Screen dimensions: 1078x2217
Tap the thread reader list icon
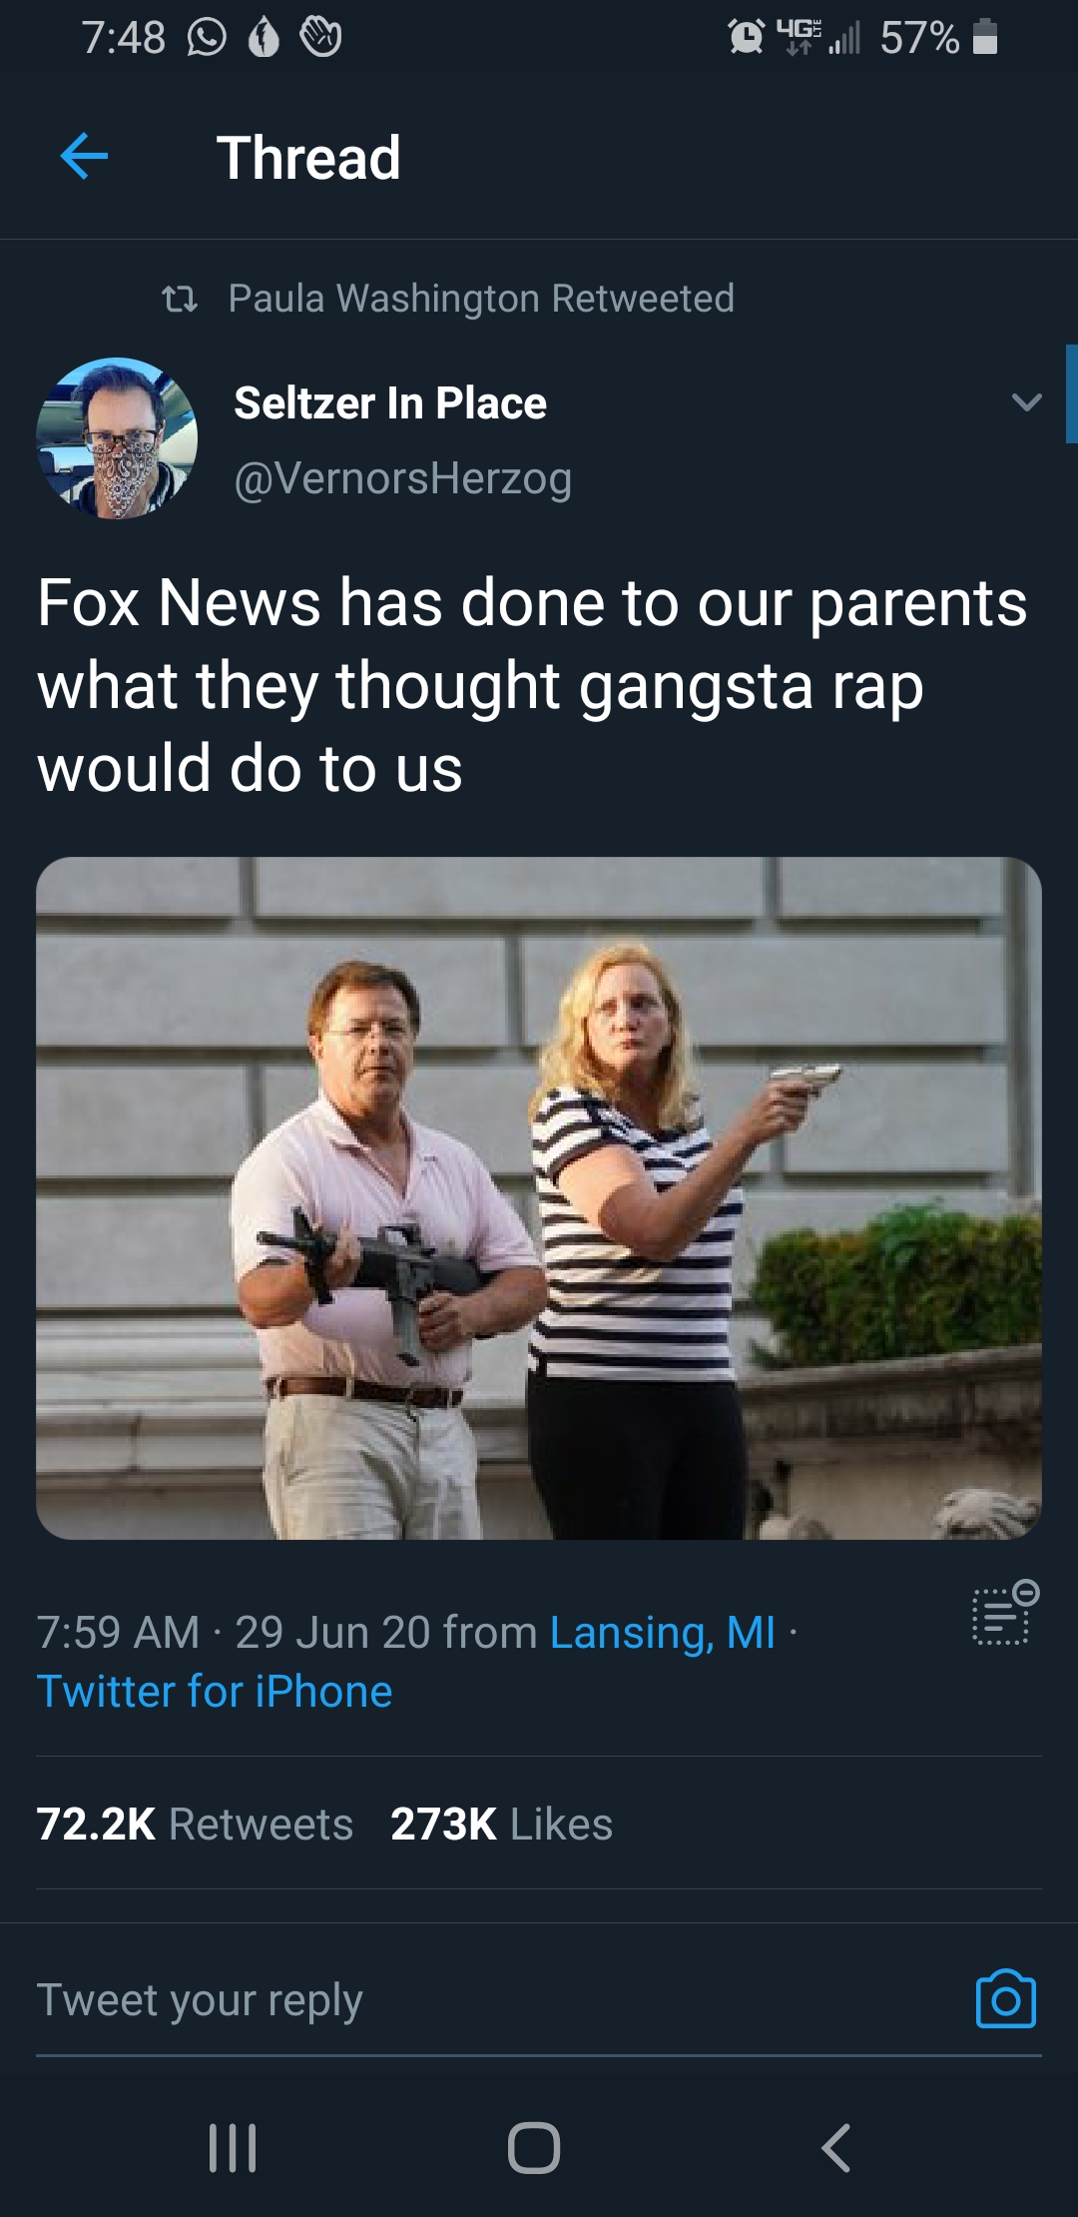click(x=1005, y=1612)
